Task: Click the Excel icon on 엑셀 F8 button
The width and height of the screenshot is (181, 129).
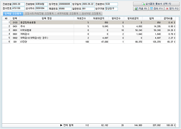Action: [x=136, y=9]
